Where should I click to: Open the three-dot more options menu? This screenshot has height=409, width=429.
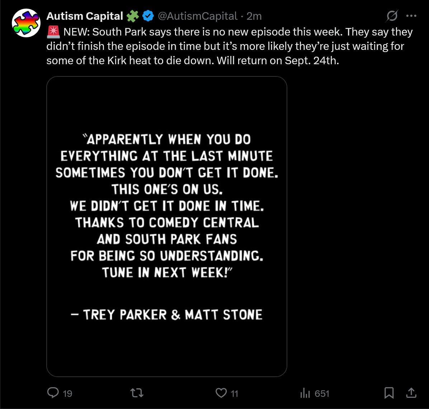pyautogui.click(x=411, y=16)
